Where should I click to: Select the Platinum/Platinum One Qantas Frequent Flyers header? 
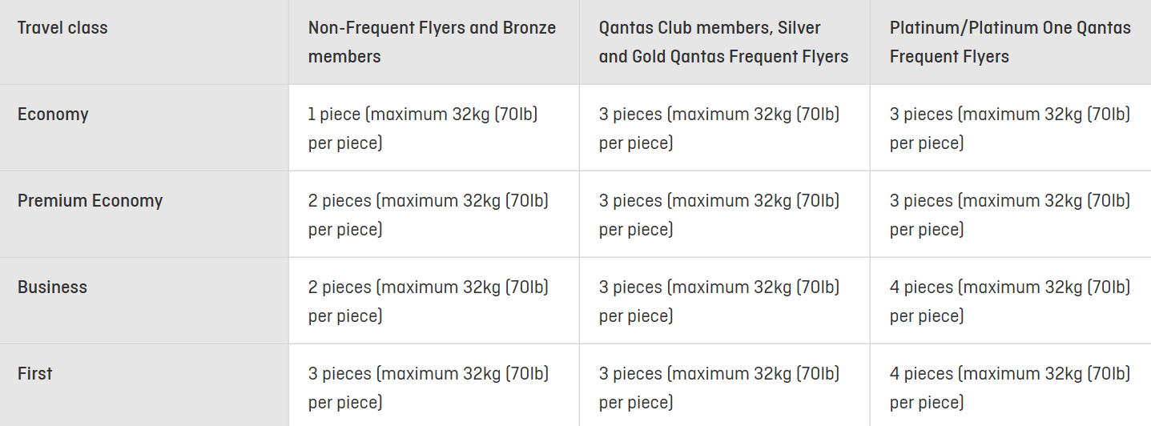tap(1010, 42)
